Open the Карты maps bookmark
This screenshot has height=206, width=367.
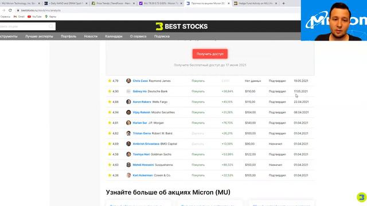(x=50, y=17)
